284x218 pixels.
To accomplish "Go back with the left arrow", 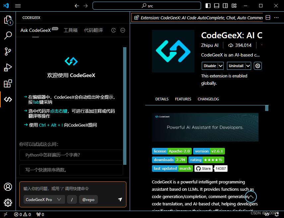I will point(77,6).
